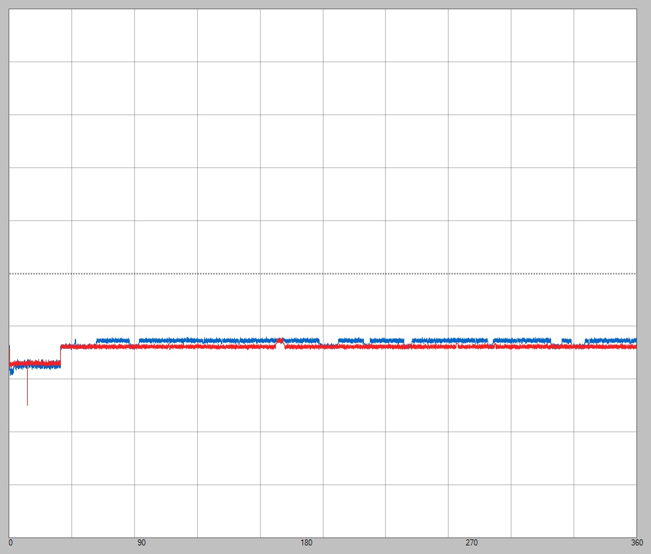Screen dimensions: 651x554
Task: Click the x-axis label "0"
Action: click(11, 543)
